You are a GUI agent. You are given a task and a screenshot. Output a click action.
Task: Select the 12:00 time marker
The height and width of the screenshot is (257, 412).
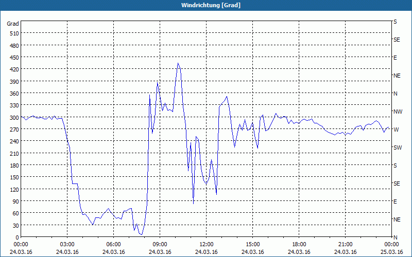[207, 244]
